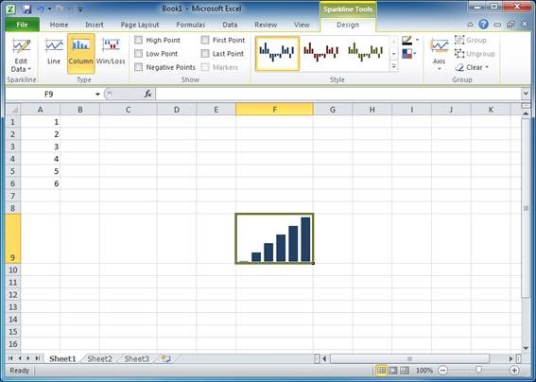Image resolution: width=536 pixels, height=382 pixels.
Task: Click the Insert Function fx button
Action: coord(147,94)
